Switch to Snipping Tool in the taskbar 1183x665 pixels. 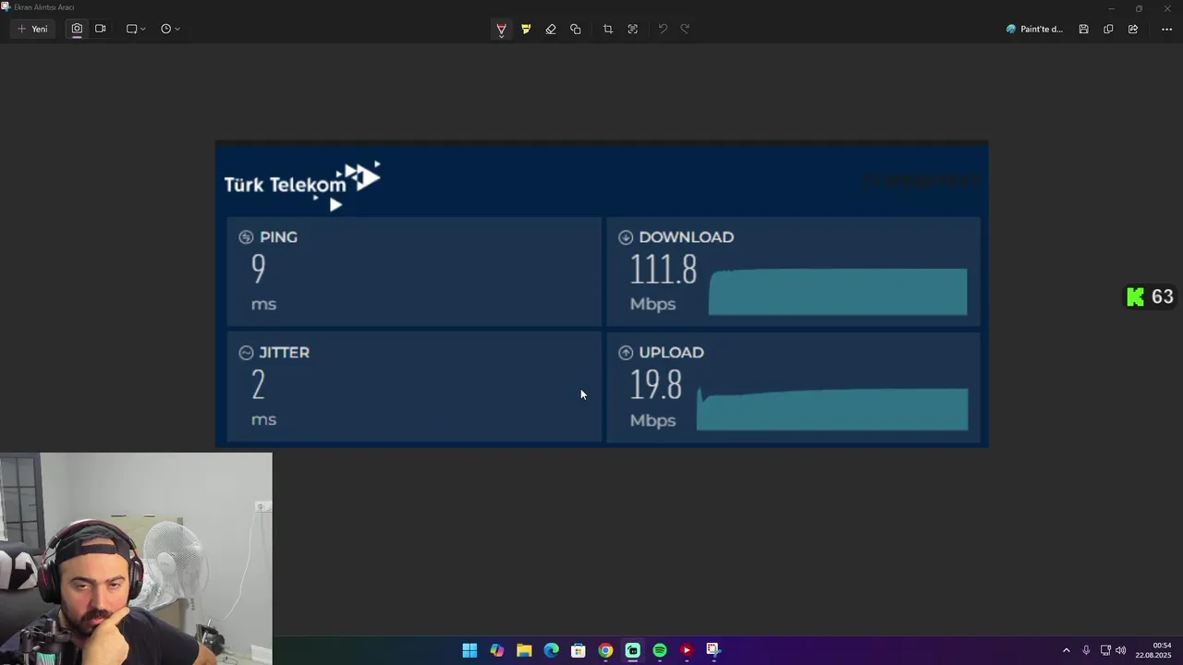pos(713,650)
